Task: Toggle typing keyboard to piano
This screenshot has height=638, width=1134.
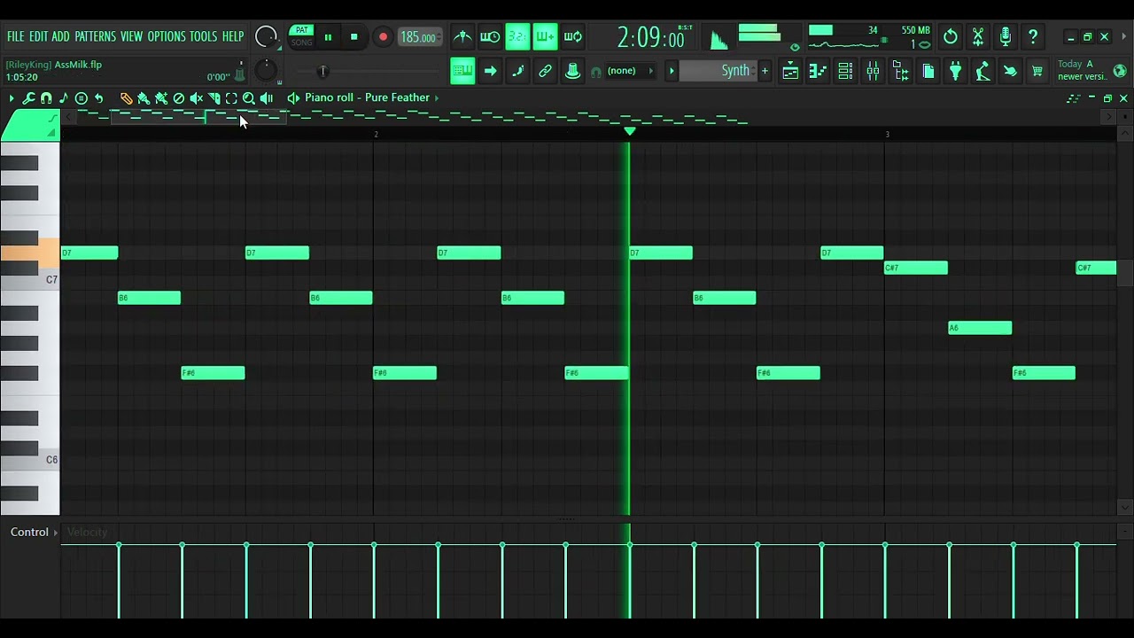Action: tap(462, 71)
